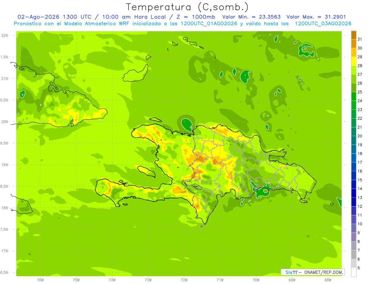Click the "76W" longitude label
Screen dimensions: 368x284
click(x=40, y=280)
